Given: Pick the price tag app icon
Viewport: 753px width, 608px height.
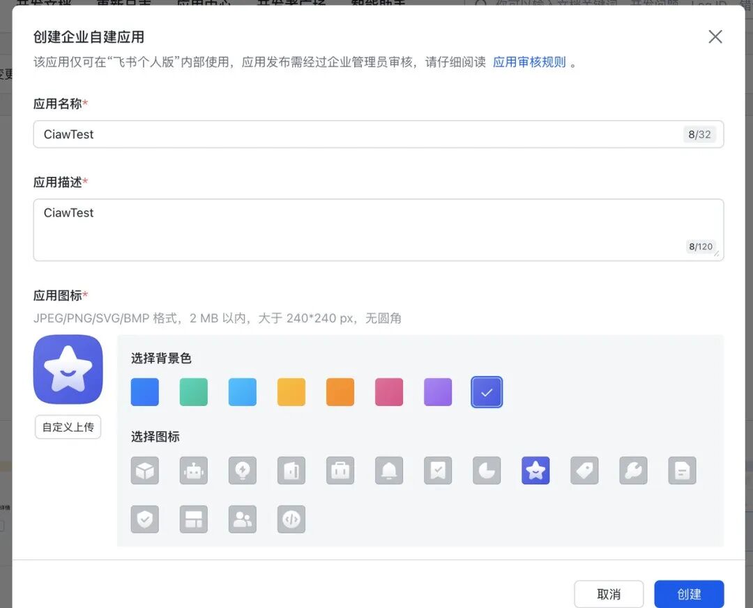Looking at the screenshot, I should (584, 470).
